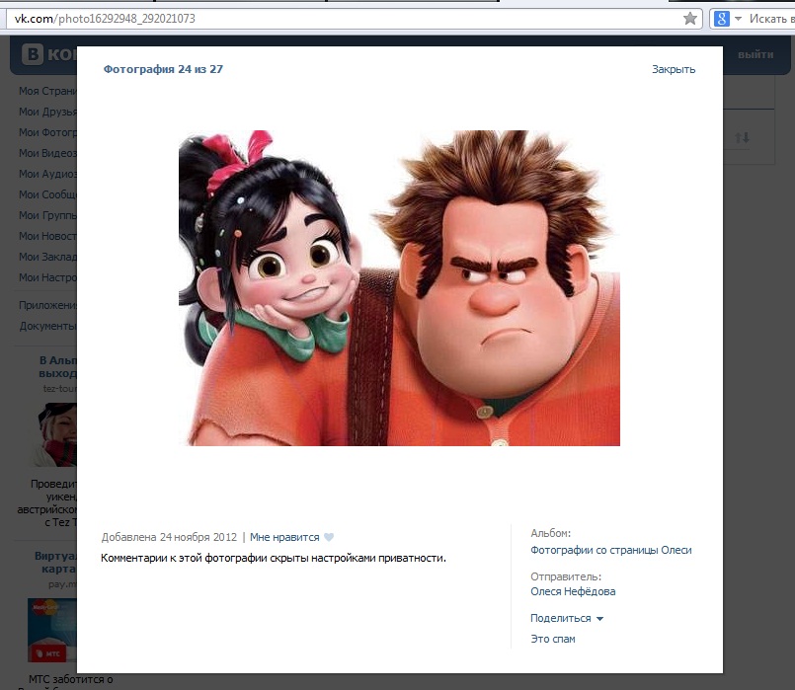Open 'Мои Закладки' sidebar item
Viewport: 795px width, 690px height.
(47, 257)
